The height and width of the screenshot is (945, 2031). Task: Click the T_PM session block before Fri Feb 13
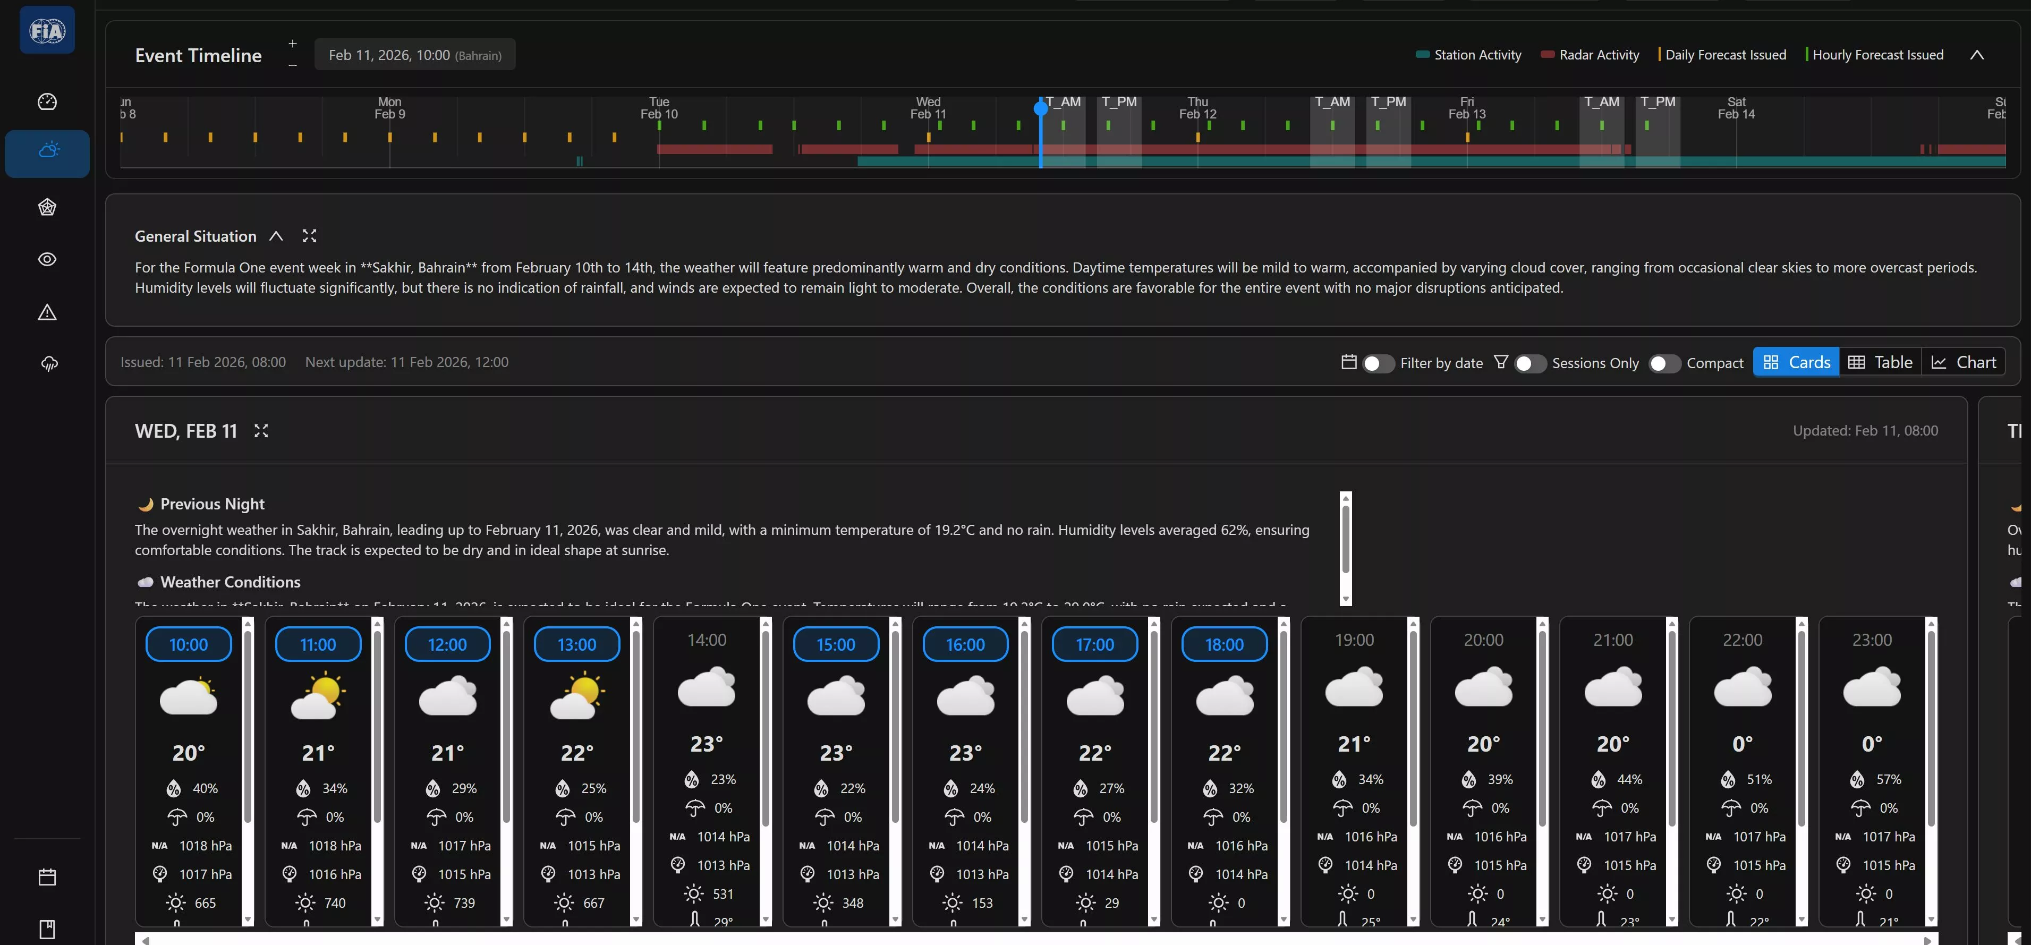click(1388, 132)
